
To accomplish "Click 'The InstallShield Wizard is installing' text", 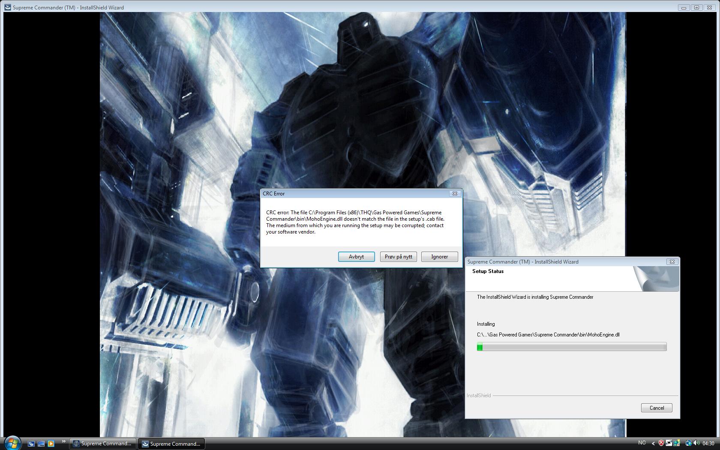I will coord(535,297).
